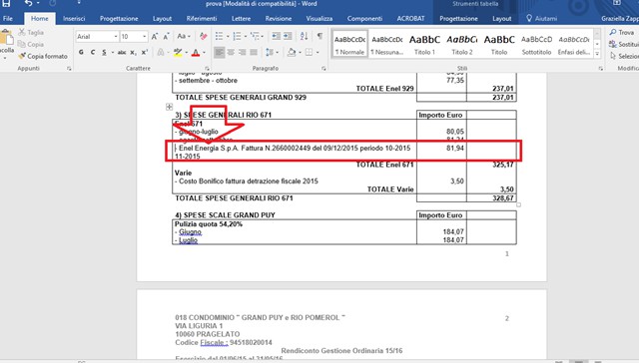Increase paragraph indent

288,36
